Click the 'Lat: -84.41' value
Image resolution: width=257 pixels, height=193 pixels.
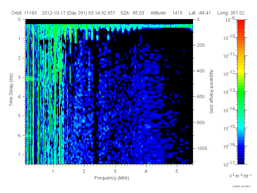coord(199,13)
